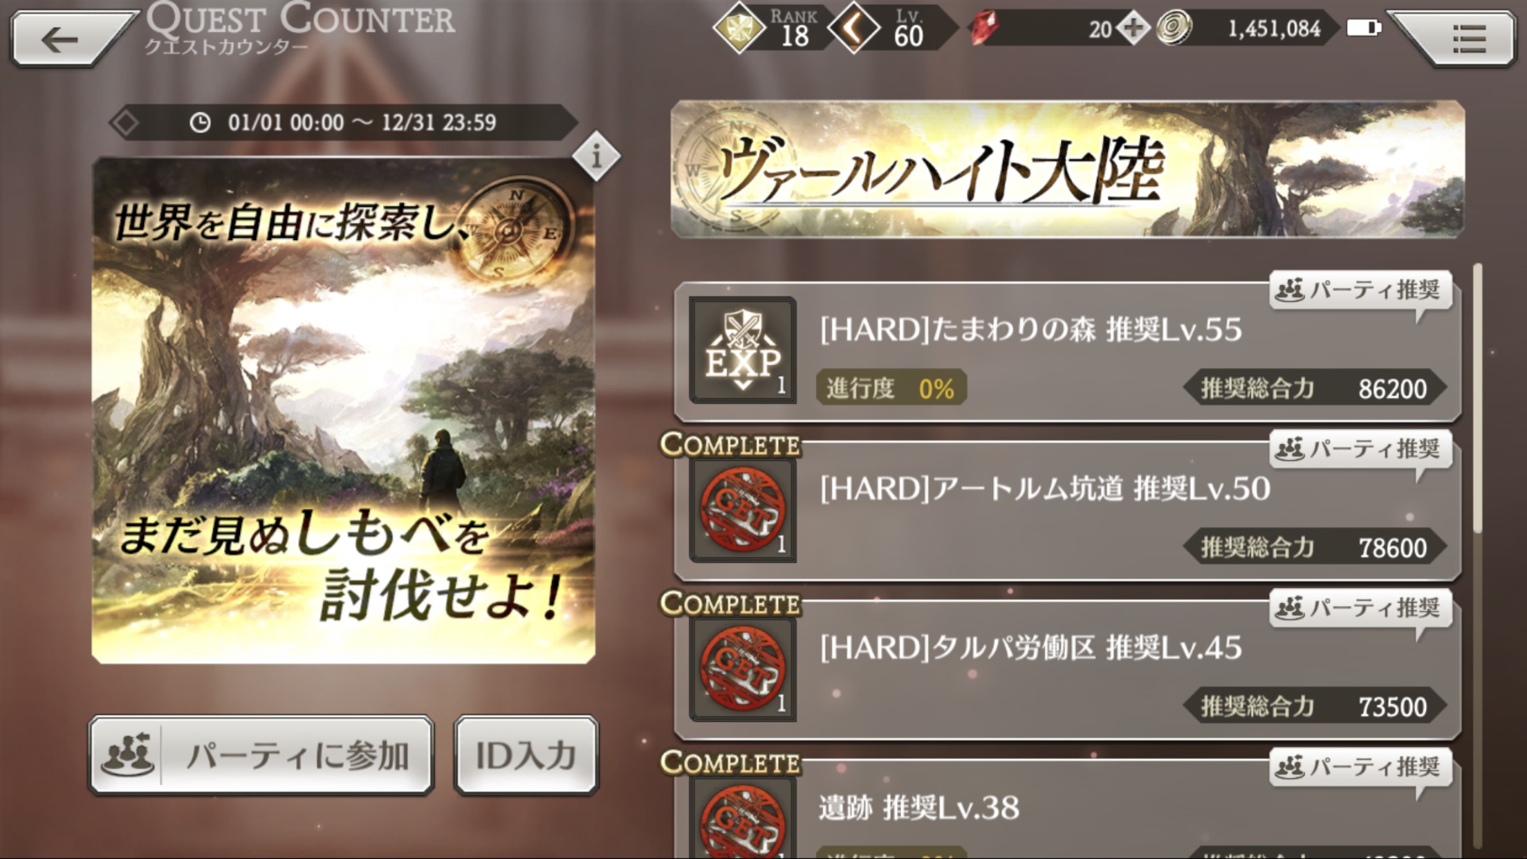Click the ID入力 button
Image resolution: width=1527 pixels, height=859 pixels.
(526, 755)
